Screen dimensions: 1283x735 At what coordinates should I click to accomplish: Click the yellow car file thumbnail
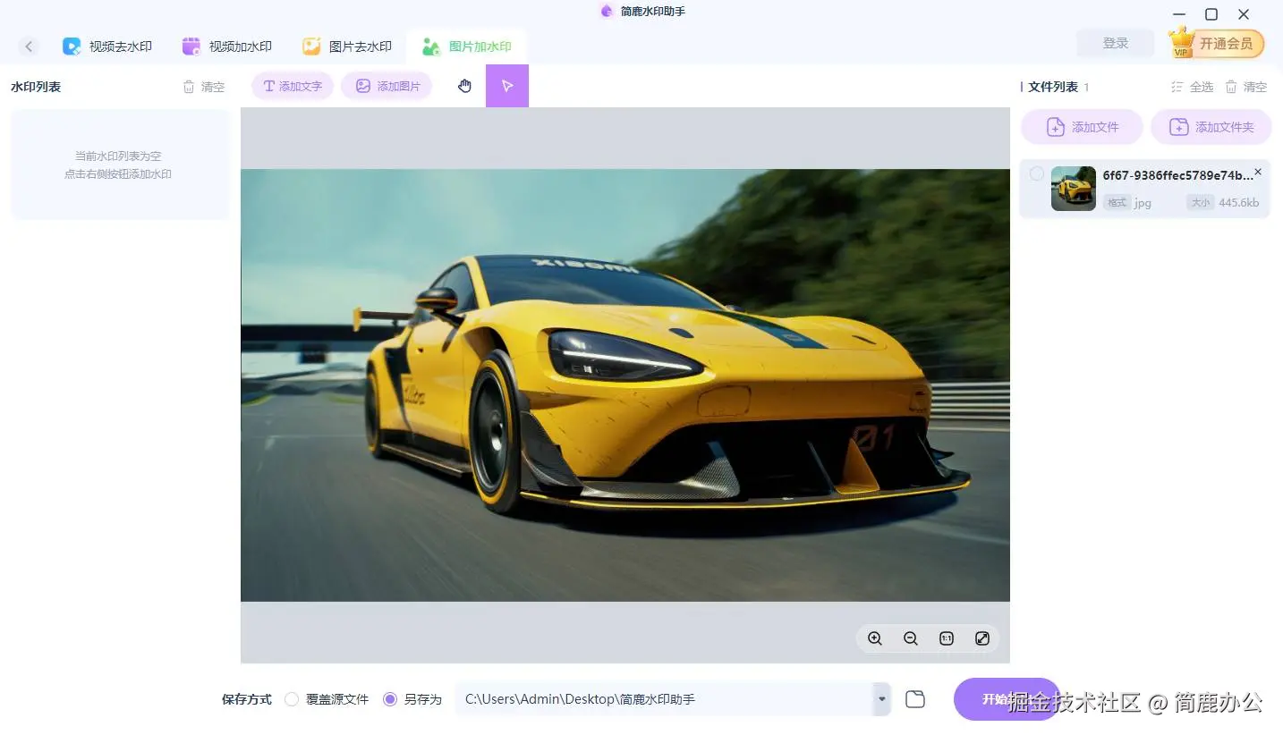click(1074, 189)
